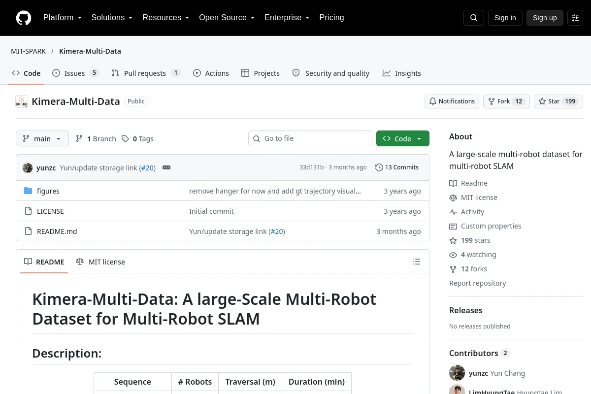Screen dimensions: 591x394
Task: Click Report repository link
Action: click(477, 283)
